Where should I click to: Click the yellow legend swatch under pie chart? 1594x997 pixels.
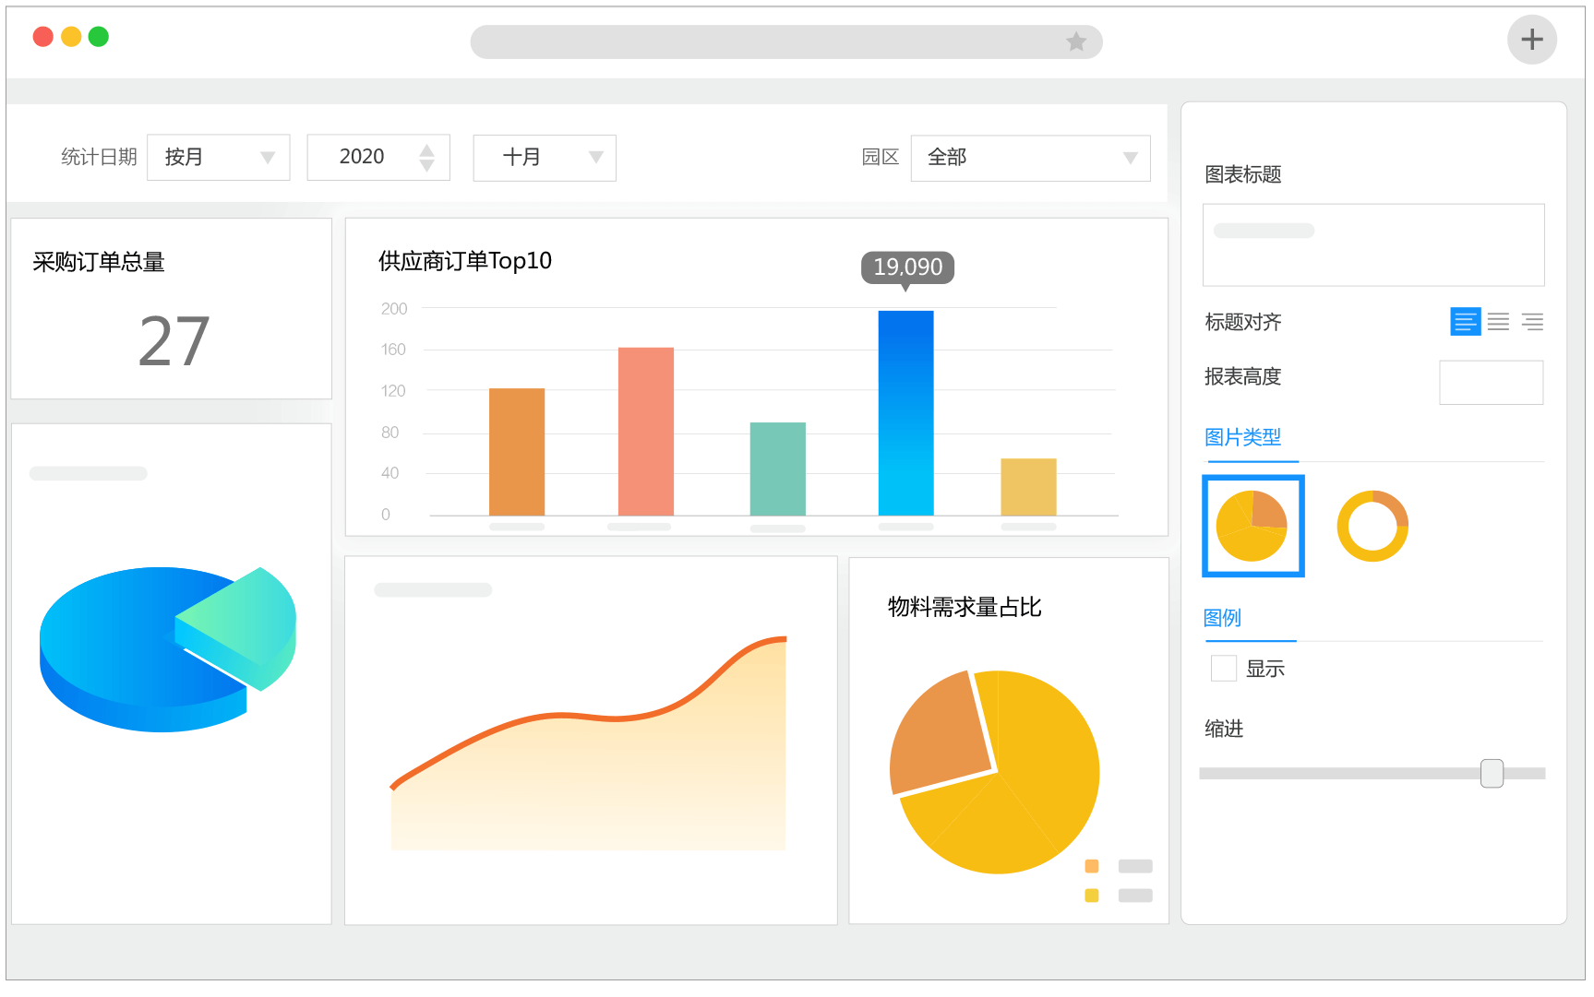[1092, 896]
